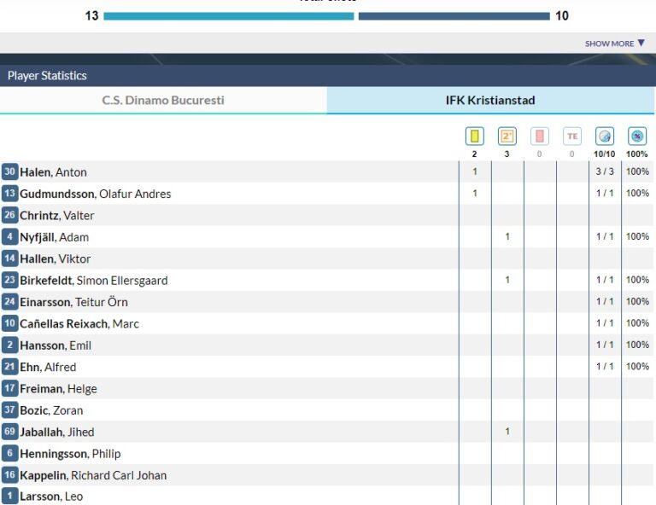The height and width of the screenshot is (505, 656).
Task: Expand statistics with SHOW MORE
Action: [x=615, y=44]
